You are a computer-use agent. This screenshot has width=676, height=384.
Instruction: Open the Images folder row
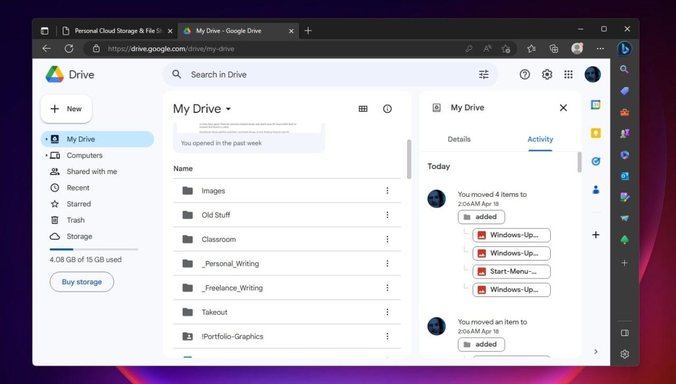[287, 190]
